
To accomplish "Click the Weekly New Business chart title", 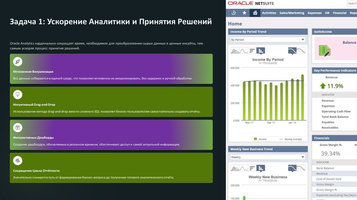I will point(268,177).
